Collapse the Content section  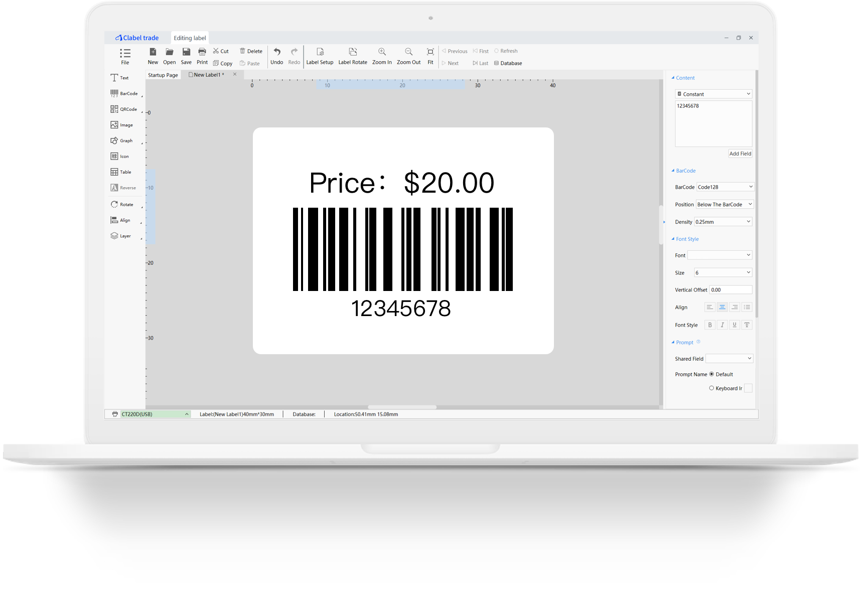673,78
